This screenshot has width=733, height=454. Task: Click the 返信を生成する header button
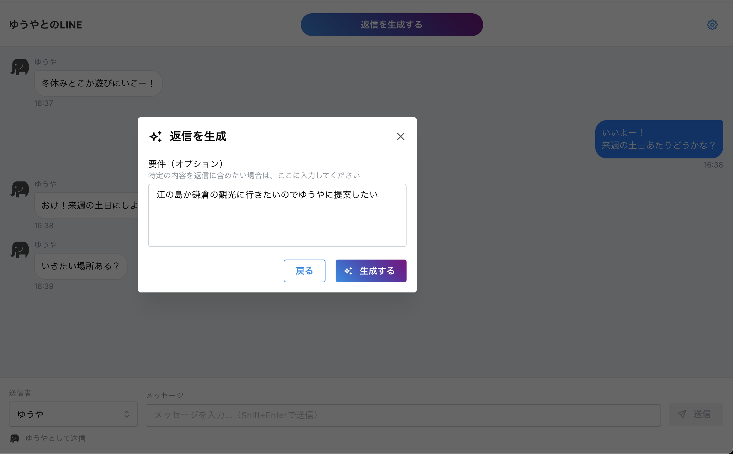pos(392,24)
